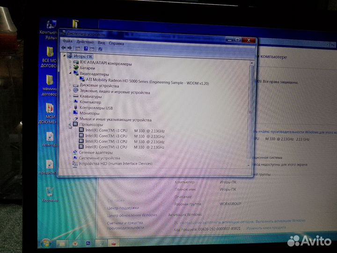Image resolution: width=337 pixels, height=253 pixels.
Task: Select the мамин договор desktop folder
Action: (50, 85)
